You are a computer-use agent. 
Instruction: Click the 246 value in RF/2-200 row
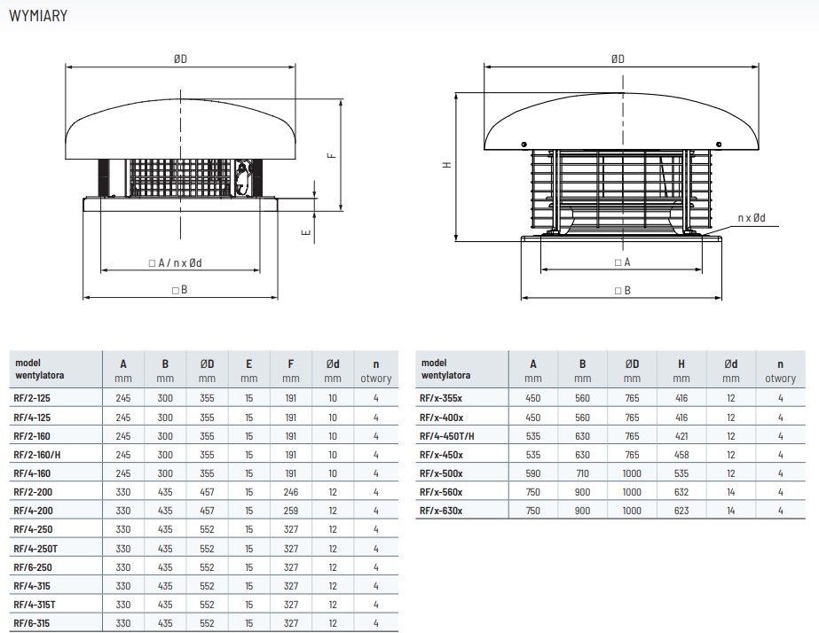click(x=291, y=492)
